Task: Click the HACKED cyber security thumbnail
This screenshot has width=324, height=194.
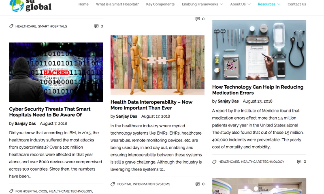Action: [x=56, y=72]
